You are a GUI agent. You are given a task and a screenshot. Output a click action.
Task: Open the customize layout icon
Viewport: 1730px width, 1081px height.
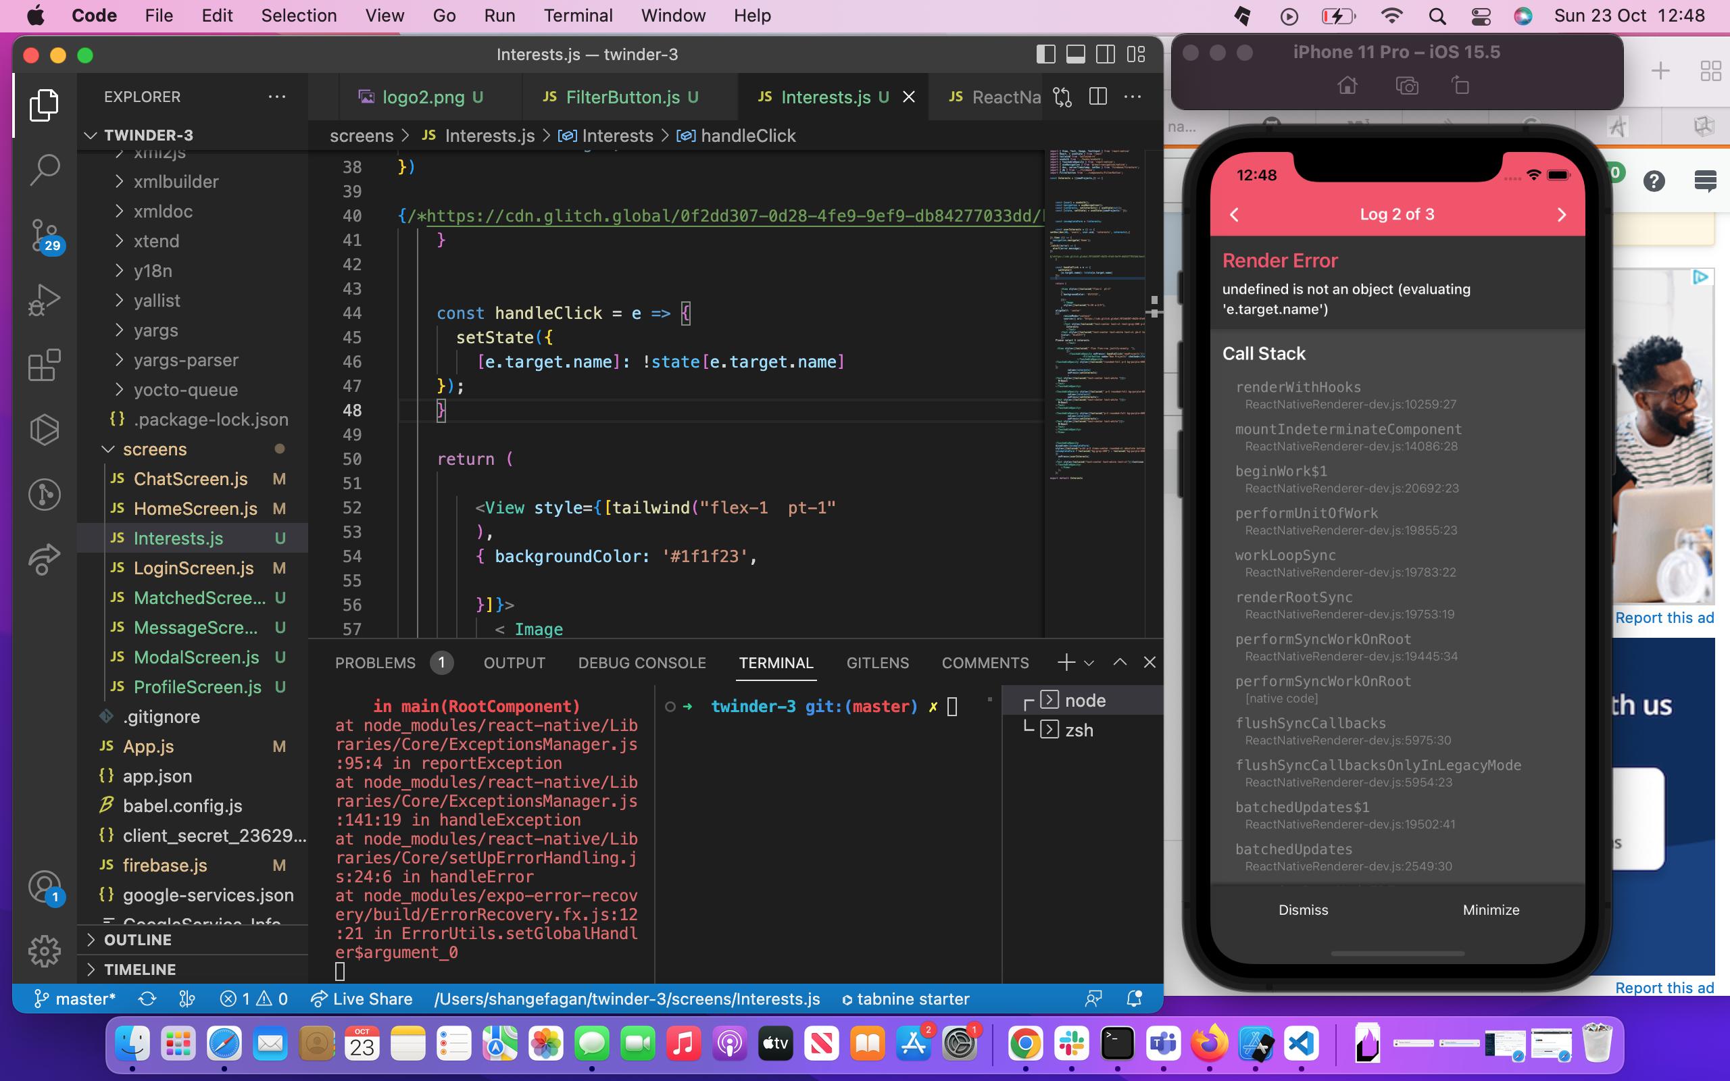1136,54
